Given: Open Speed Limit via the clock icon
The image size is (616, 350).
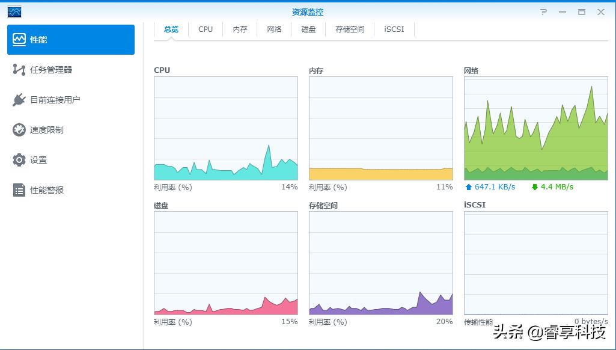Looking at the screenshot, I should [x=20, y=129].
